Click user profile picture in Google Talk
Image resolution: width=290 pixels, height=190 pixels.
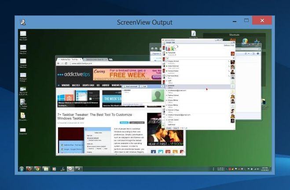click(x=233, y=54)
